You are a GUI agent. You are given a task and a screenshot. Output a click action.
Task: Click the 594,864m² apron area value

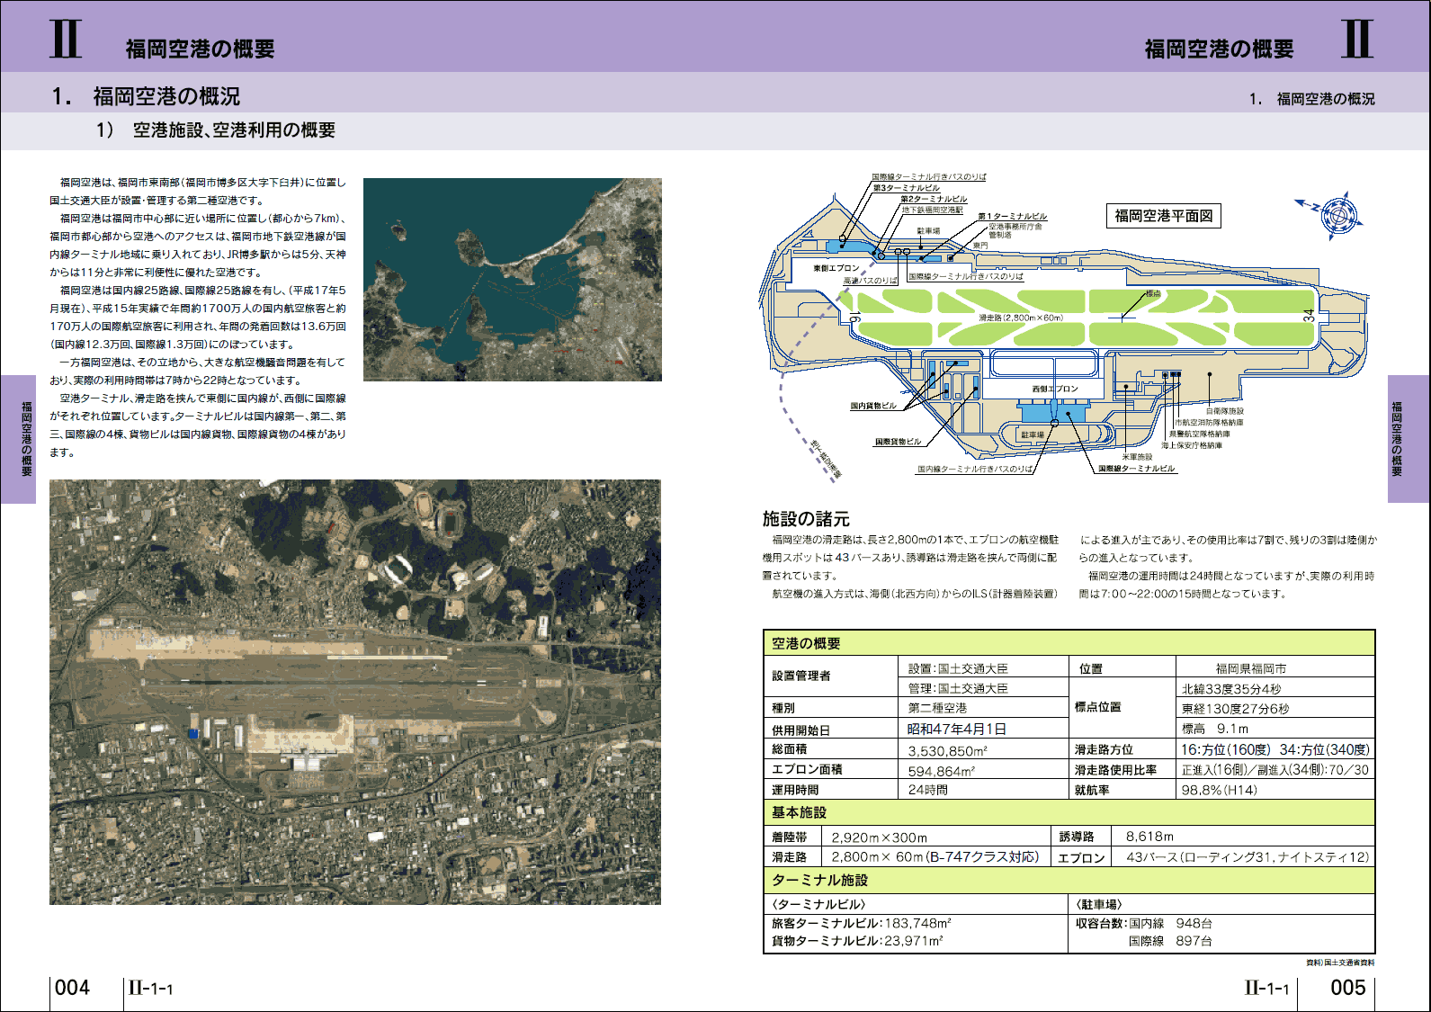[x=942, y=771]
